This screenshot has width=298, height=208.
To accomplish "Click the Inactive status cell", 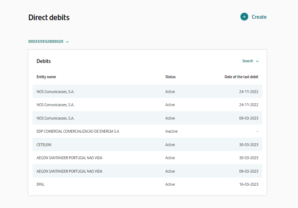I will pos(171,131).
